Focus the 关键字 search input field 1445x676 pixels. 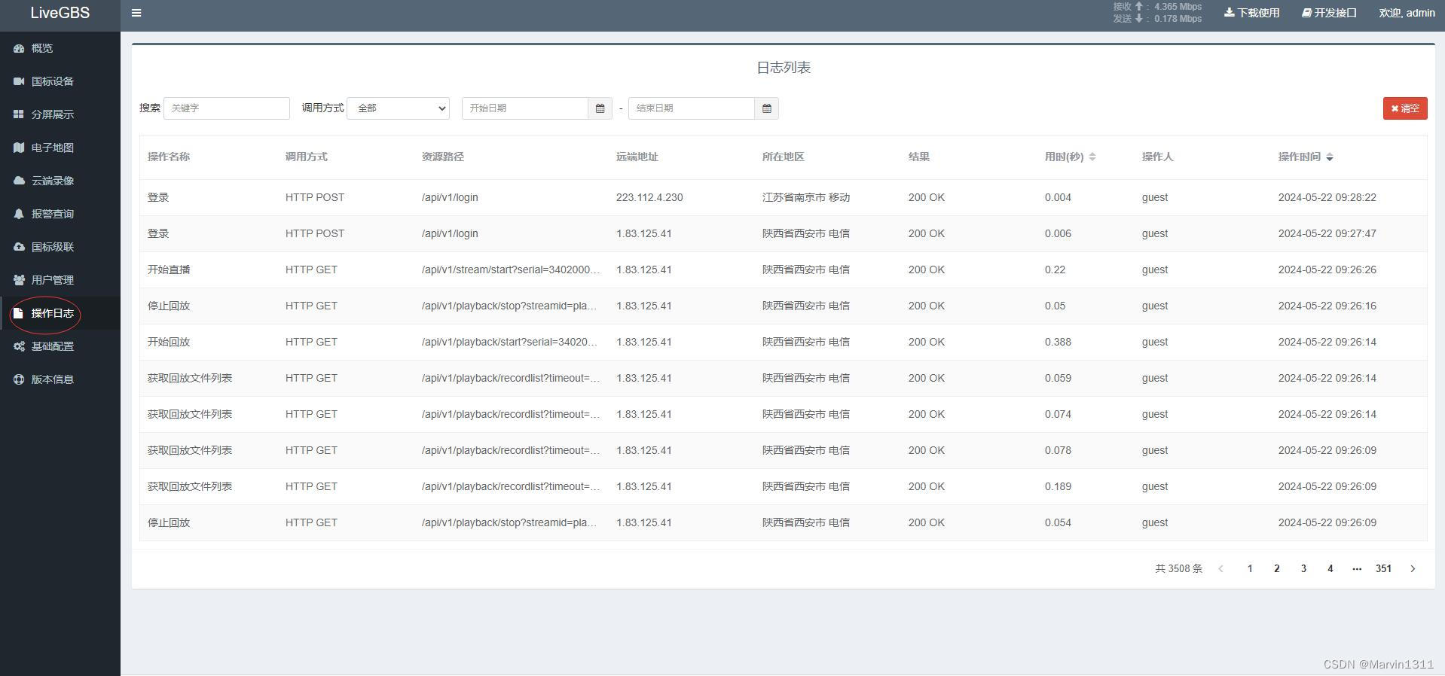(x=227, y=108)
